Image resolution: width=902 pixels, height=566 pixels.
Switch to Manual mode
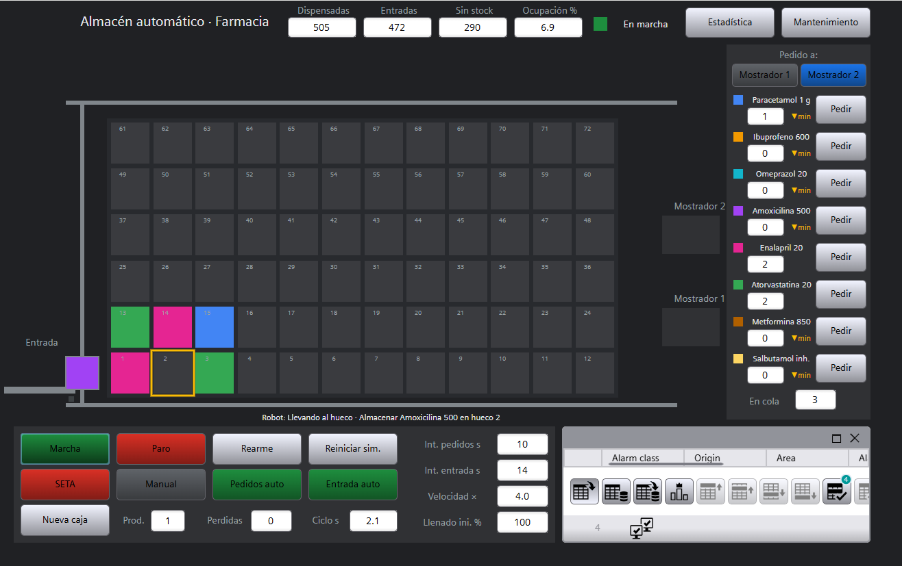click(161, 484)
